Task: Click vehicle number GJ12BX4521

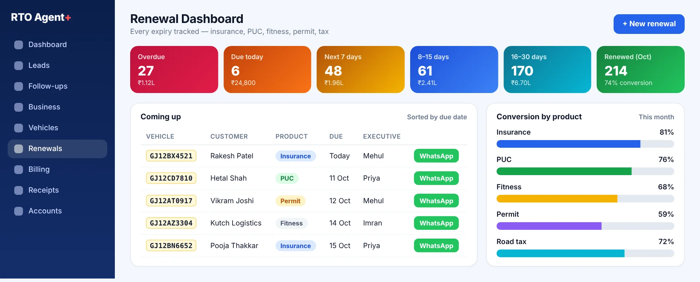Action: (x=171, y=156)
